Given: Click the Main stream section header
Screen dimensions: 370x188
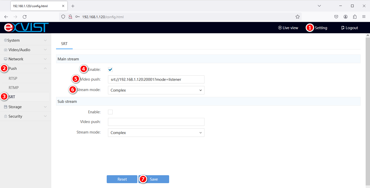Looking at the screenshot, I should tap(208, 59).
